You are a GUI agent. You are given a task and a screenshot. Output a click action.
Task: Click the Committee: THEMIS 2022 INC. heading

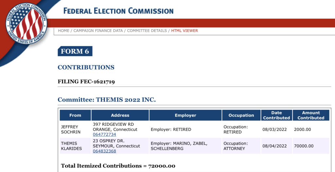107,100
